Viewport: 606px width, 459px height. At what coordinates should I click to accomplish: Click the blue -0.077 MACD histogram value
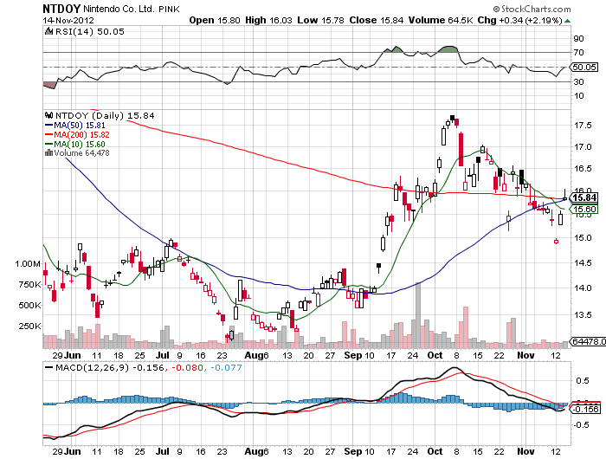[226, 367]
